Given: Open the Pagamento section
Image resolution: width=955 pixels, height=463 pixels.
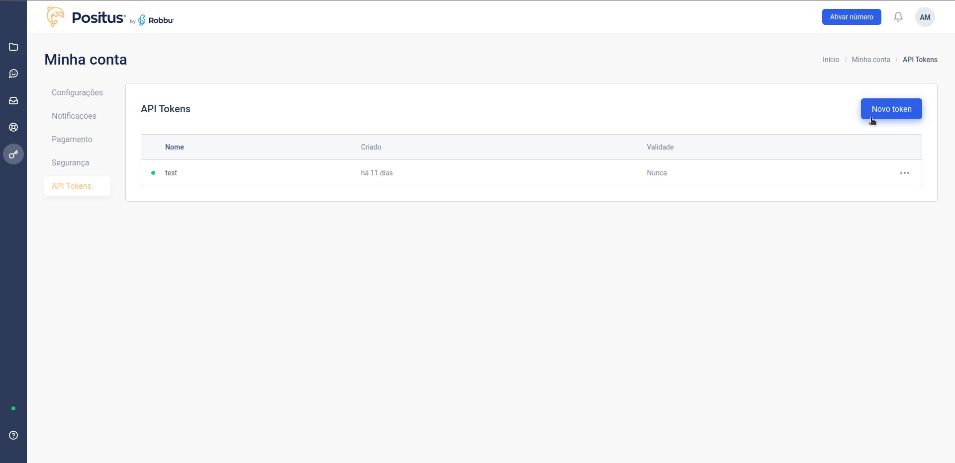Looking at the screenshot, I should point(72,139).
